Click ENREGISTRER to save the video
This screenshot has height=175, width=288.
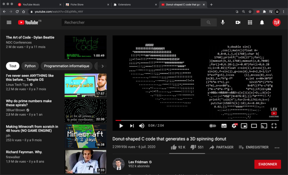point(253,147)
